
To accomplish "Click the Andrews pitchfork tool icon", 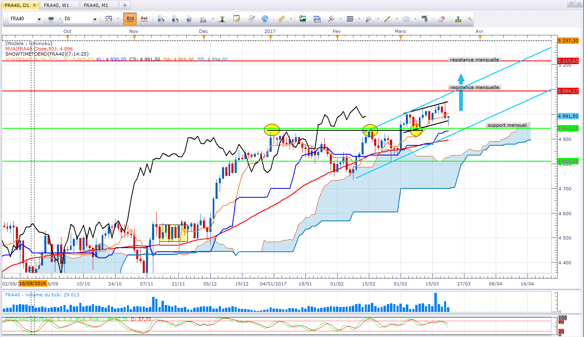I will point(331,19).
